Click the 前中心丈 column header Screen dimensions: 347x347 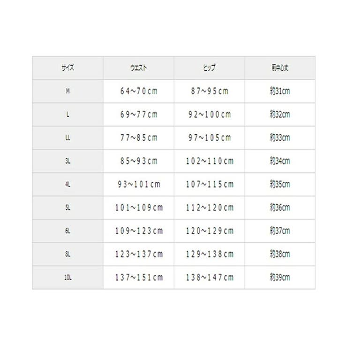280,68
